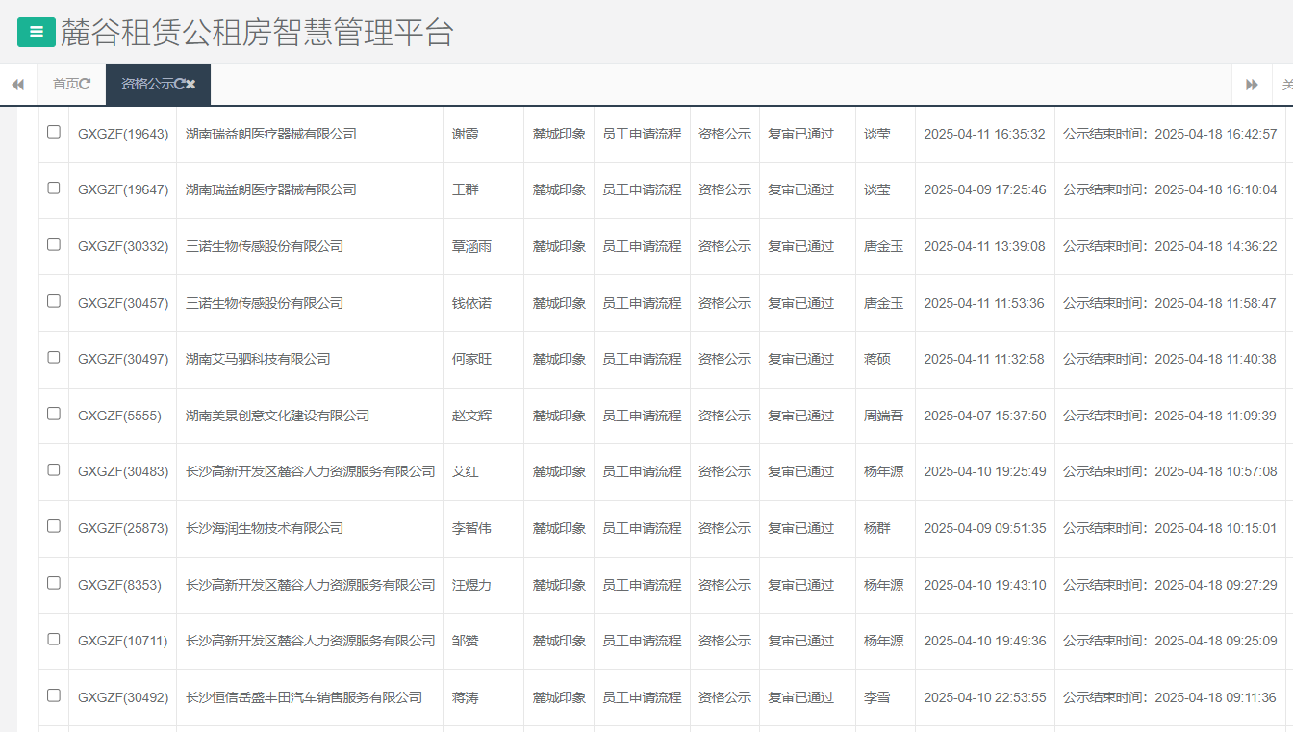Click the green hamburger menu icon

coord(36,32)
